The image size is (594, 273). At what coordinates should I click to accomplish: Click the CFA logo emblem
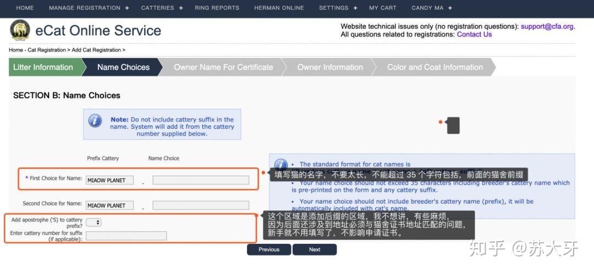[x=20, y=30]
